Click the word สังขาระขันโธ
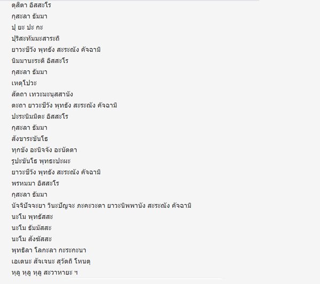This screenshot has height=284, width=320. point(30,139)
